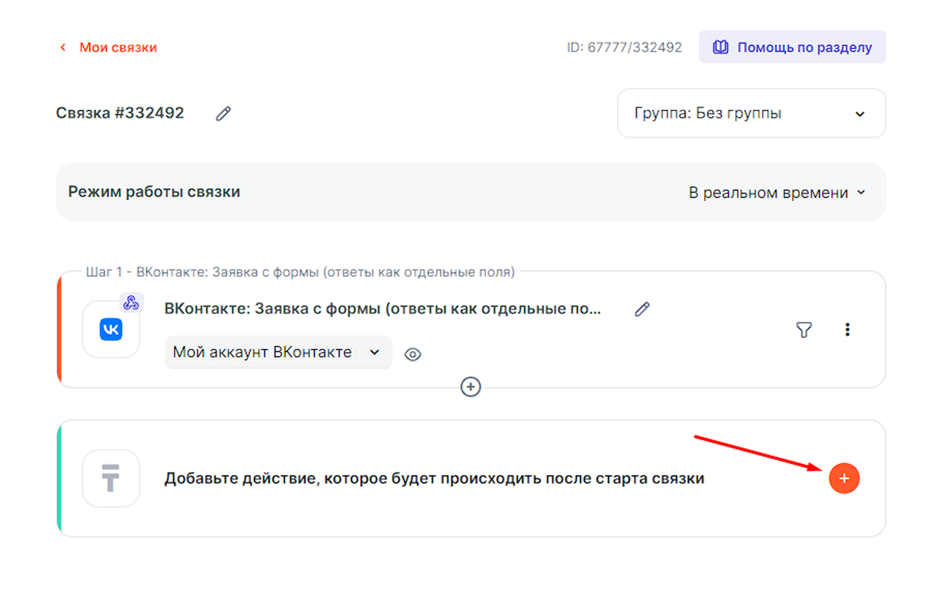This screenshot has width=942, height=593.
Task: Insert a step with circled plus
Action: tap(470, 387)
